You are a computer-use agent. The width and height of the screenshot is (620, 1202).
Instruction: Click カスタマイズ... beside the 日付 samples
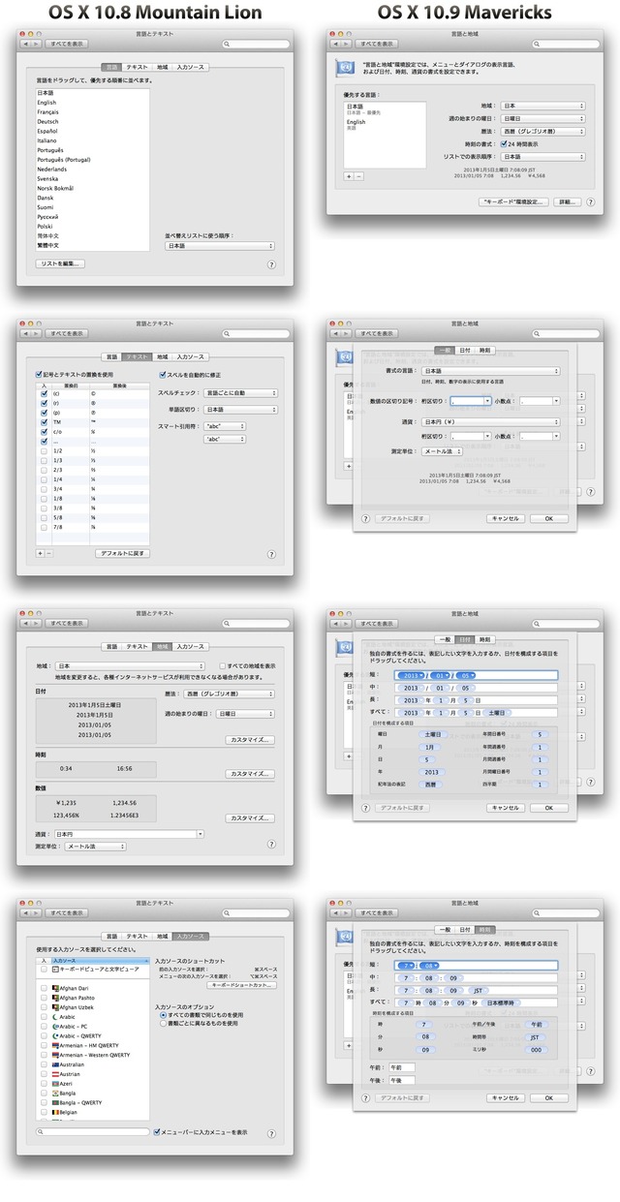[x=250, y=739]
